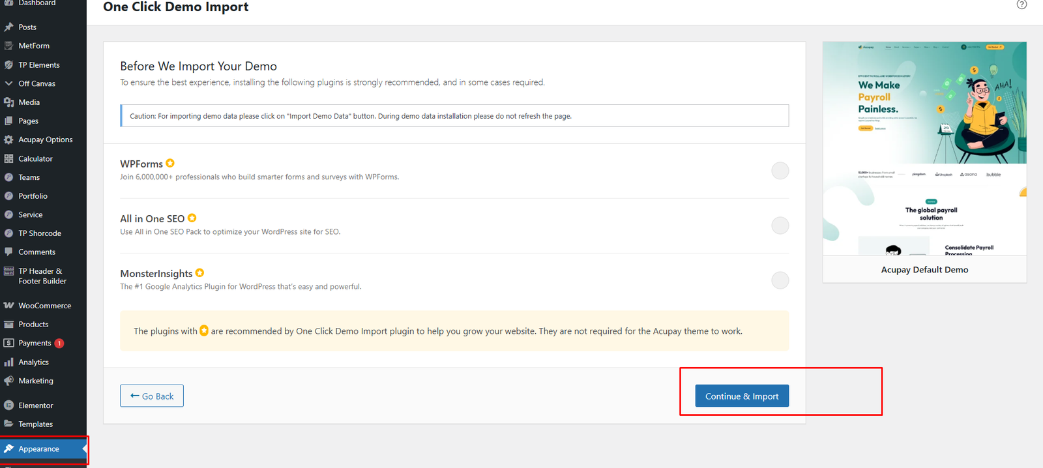This screenshot has width=1043, height=468.
Task: Click the Posts pin icon in sidebar
Action: coord(8,27)
